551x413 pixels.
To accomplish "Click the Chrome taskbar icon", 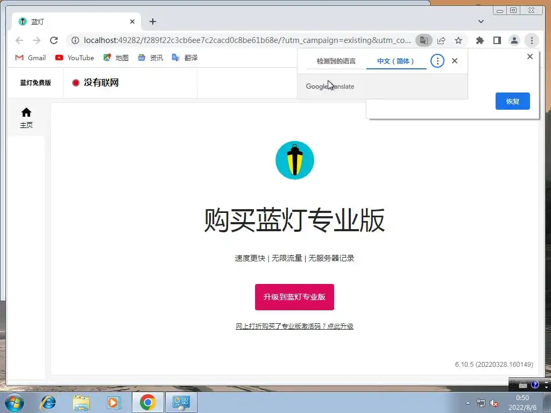I will pos(147,402).
